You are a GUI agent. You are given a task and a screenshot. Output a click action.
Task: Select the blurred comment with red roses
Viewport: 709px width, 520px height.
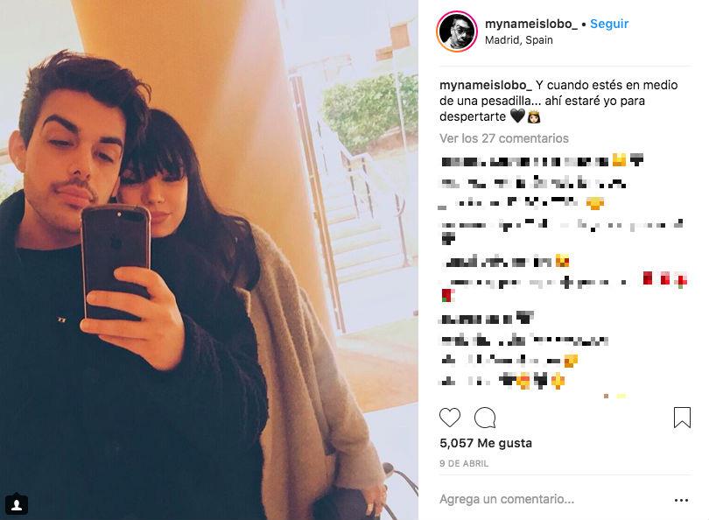click(x=564, y=287)
